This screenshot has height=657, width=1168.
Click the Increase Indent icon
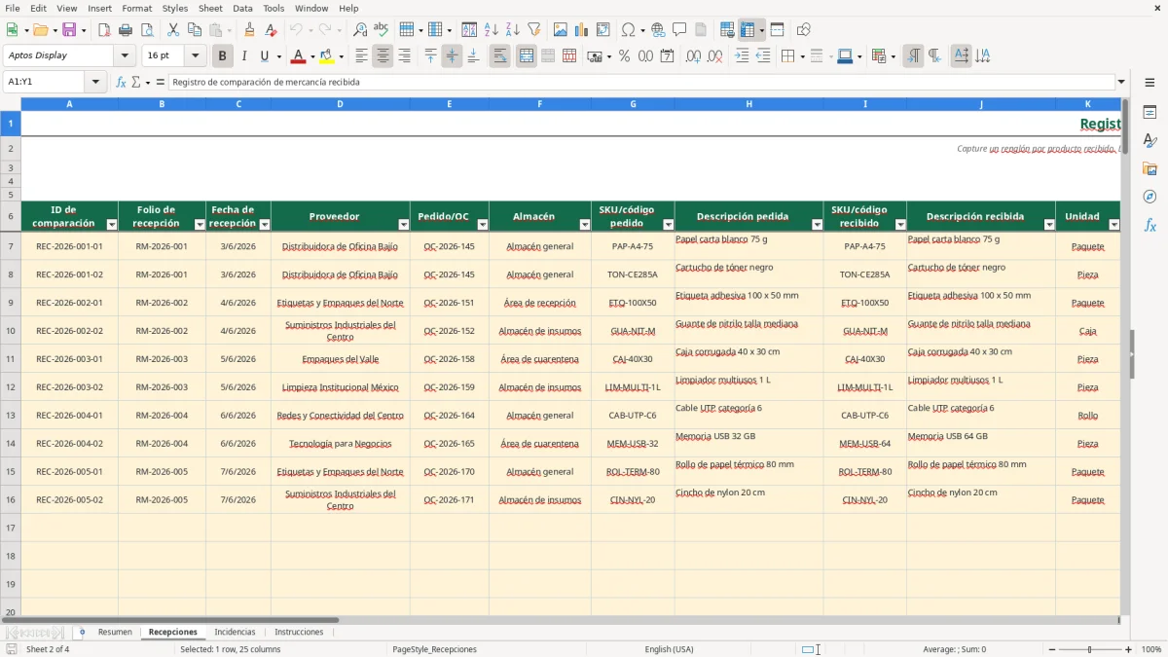tap(742, 56)
